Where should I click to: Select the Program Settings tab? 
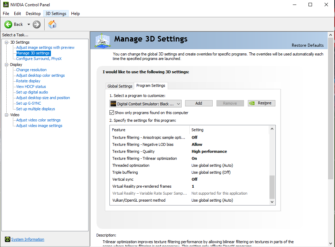tap(151, 85)
